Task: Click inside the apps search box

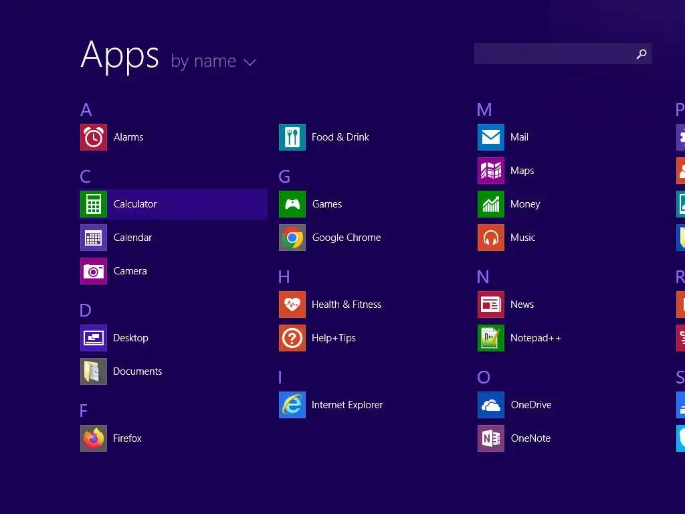Action: [x=563, y=54]
